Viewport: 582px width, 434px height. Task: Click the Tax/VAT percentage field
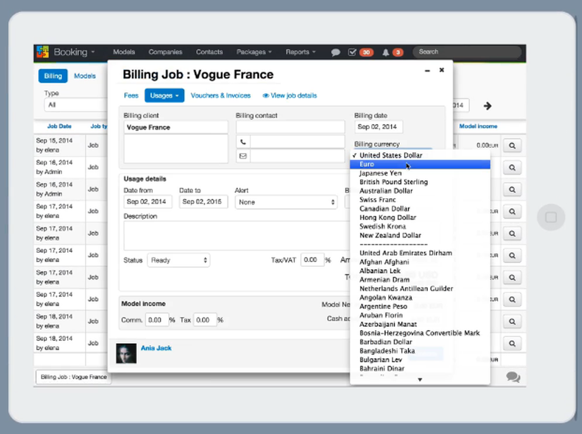coord(312,260)
